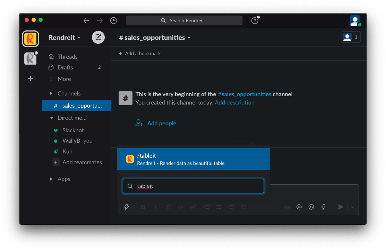Go back with the left arrow

click(86, 20)
